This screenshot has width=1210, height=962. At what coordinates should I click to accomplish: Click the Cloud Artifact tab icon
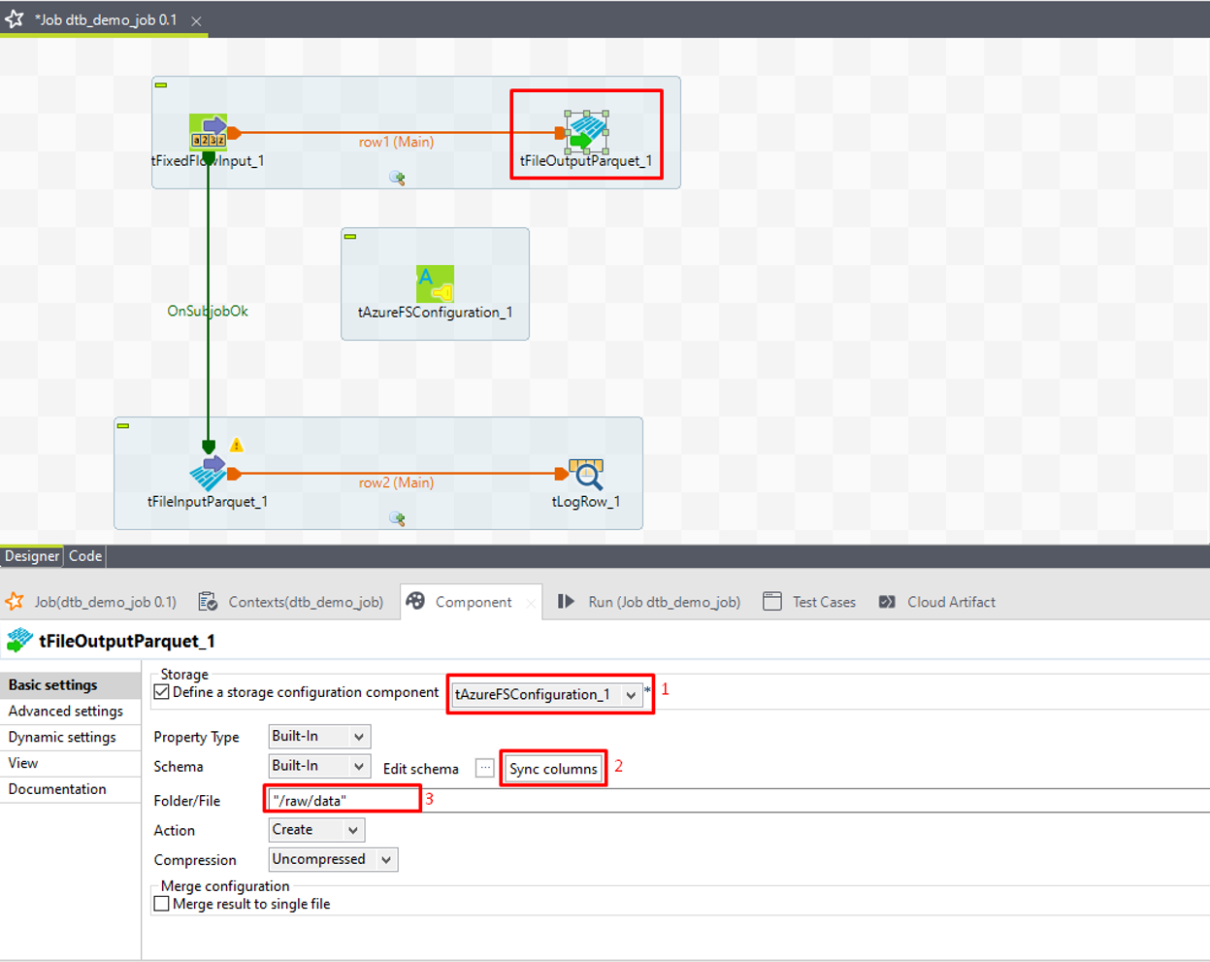pos(887,602)
